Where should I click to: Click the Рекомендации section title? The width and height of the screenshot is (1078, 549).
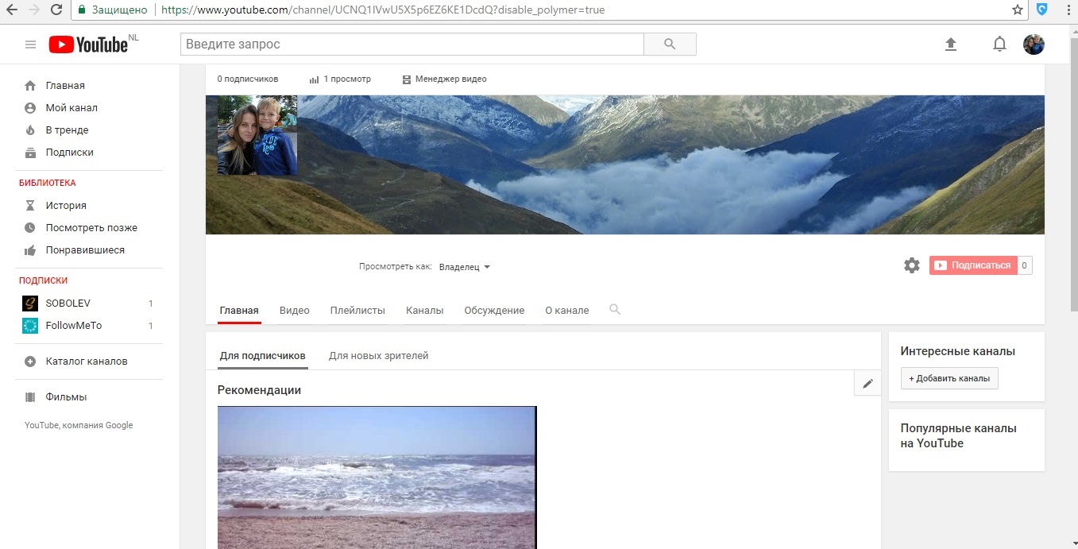[259, 390]
